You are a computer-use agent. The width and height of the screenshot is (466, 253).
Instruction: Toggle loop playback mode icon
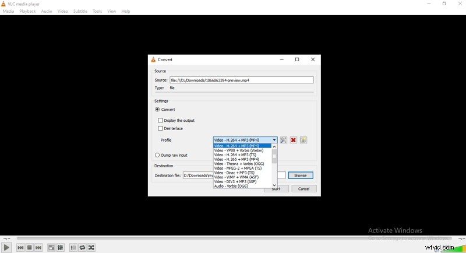pos(82,247)
